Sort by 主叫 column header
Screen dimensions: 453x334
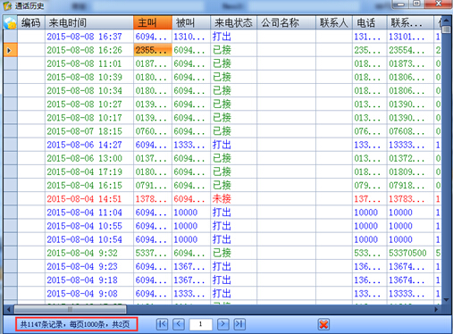[153, 23]
